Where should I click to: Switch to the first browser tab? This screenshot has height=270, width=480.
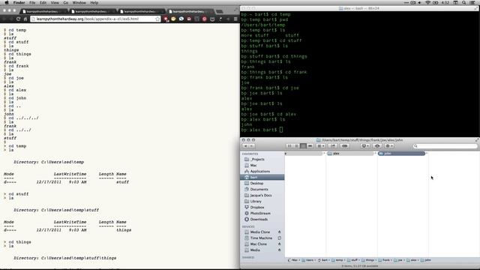pyautogui.click(x=43, y=11)
